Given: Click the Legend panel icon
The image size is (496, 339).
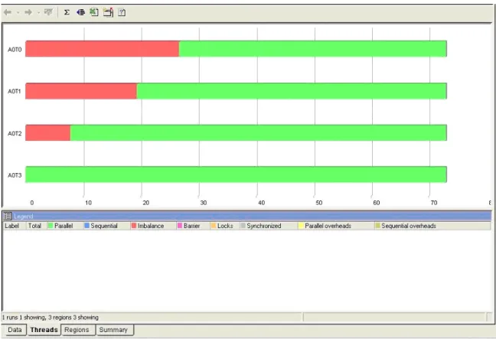Looking at the screenshot, I should tap(8, 217).
